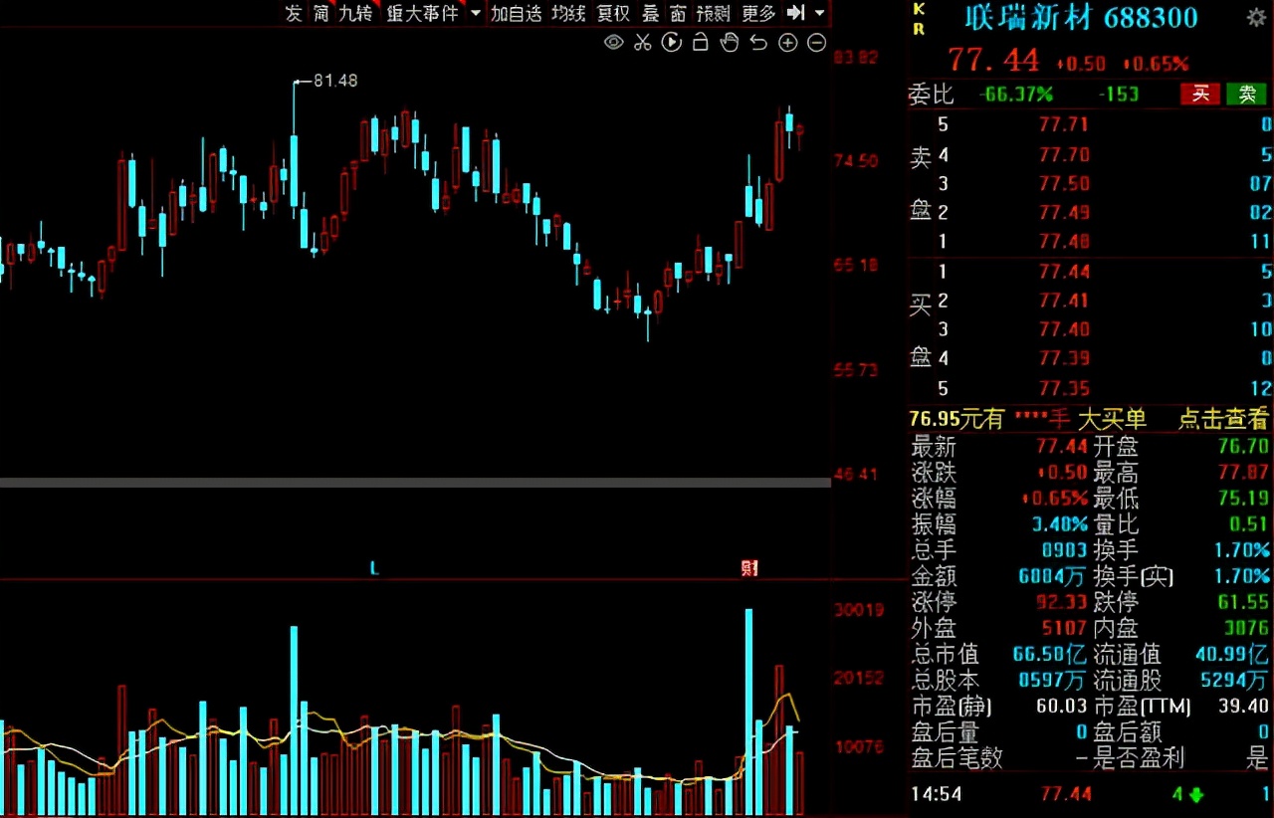Viewport: 1274px width, 818px height.
Task: Click the green down arrow in status row
Action: [x=1195, y=794]
